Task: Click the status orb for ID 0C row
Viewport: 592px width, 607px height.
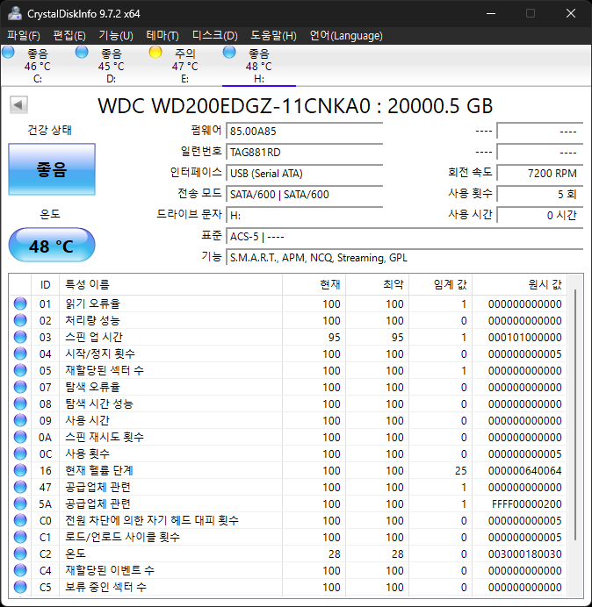Action: click(x=20, y=453)
